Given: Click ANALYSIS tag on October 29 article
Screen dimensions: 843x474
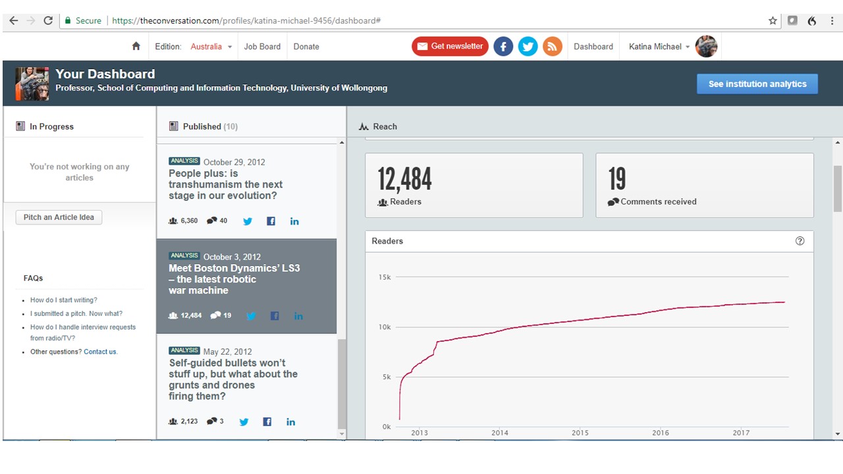Looking at the screenshot, I should [x=184, y=161].
